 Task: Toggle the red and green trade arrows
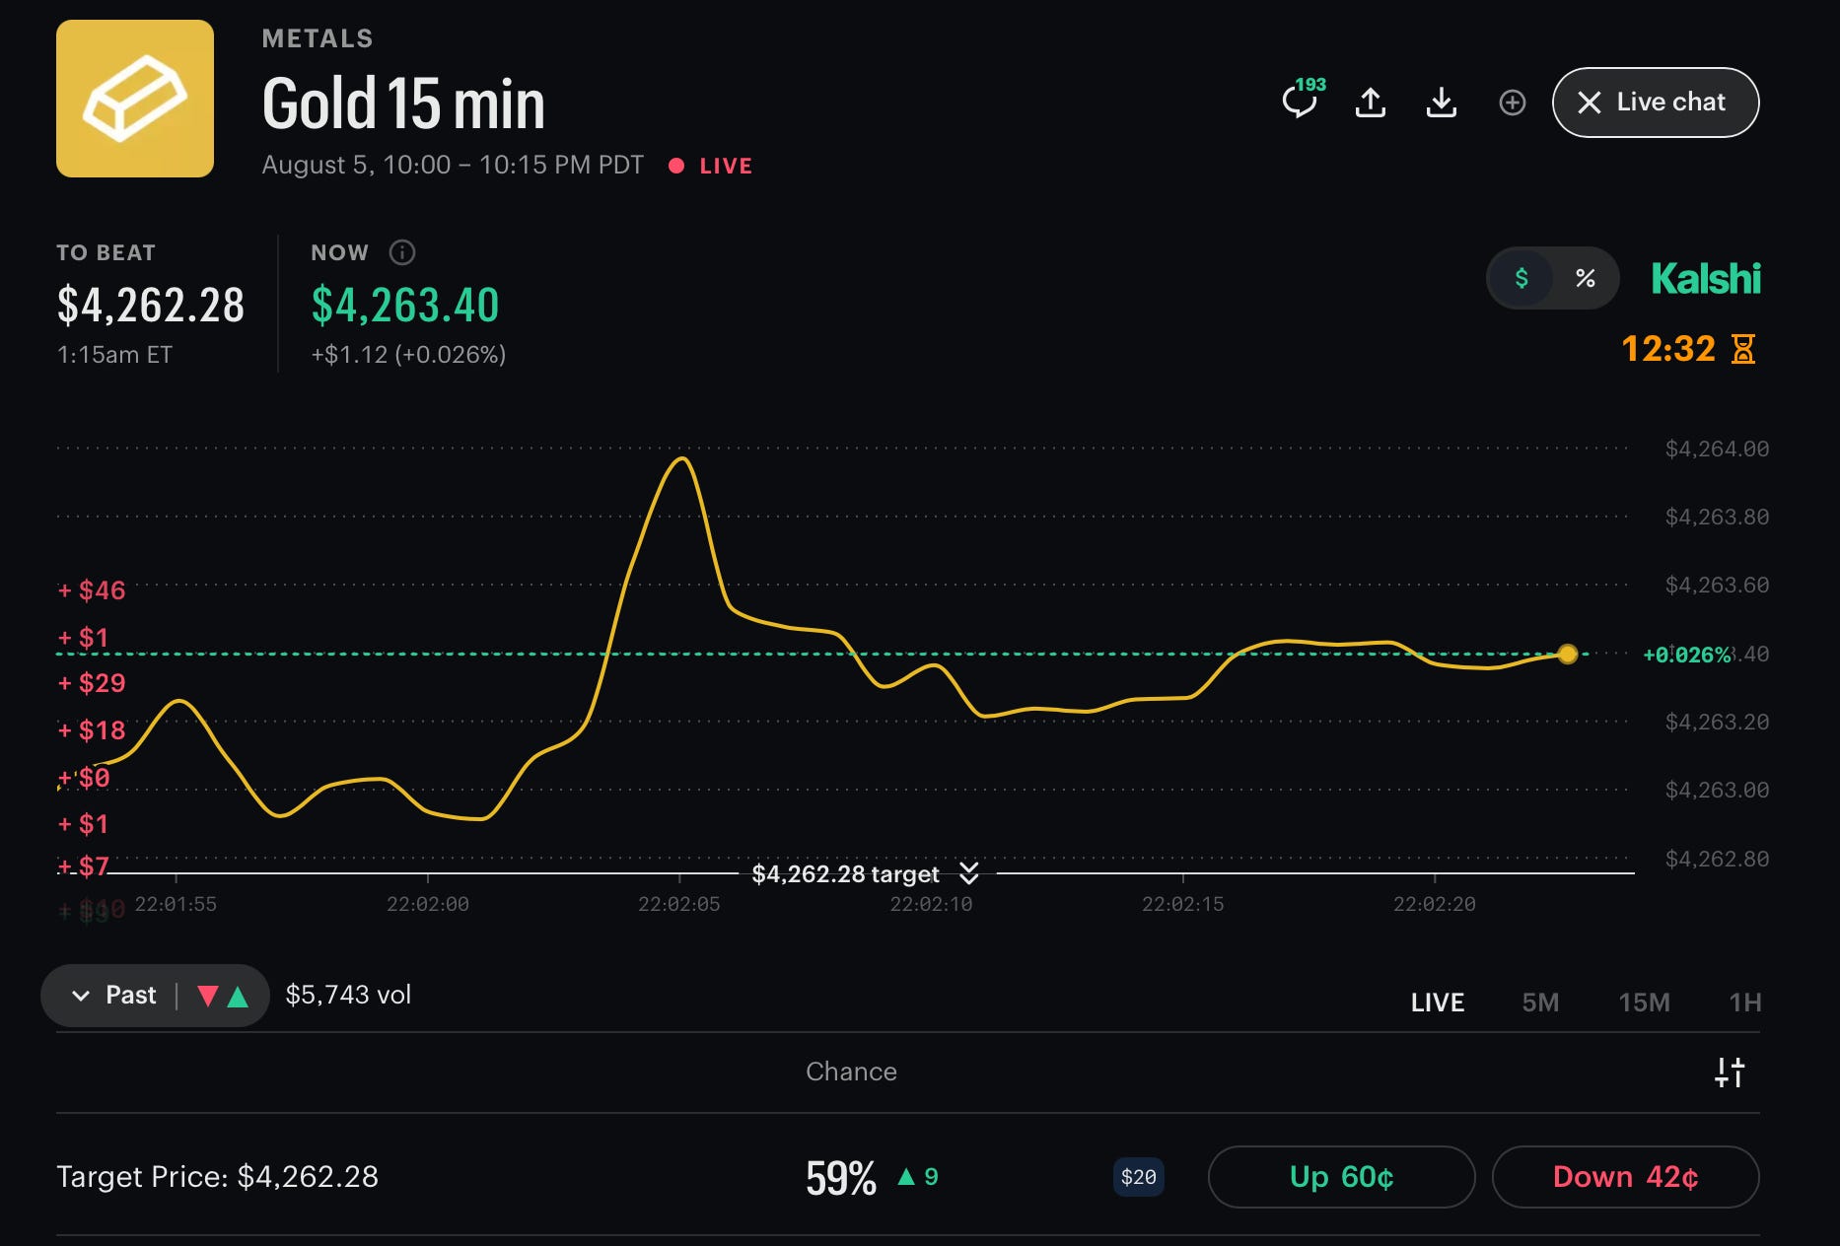pos(223,996)
